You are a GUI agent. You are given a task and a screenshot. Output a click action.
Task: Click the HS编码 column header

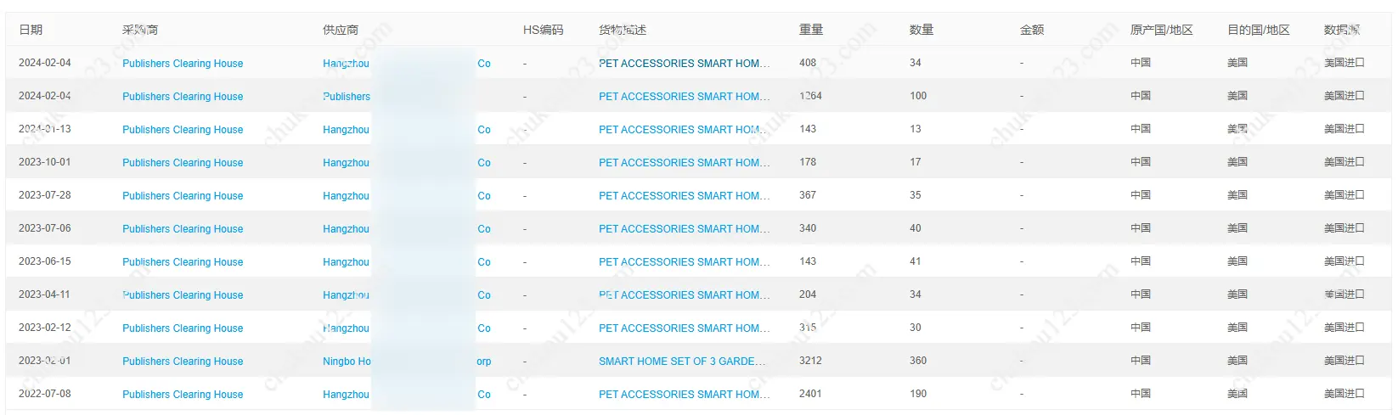[x=543, y=30]
